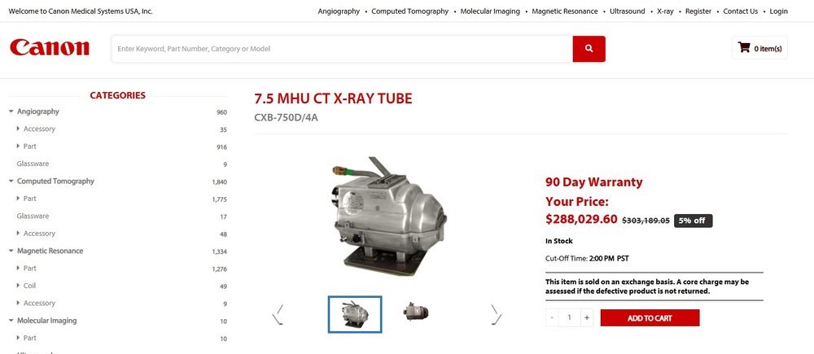Image resolution: width=814 pixels, height=354 pixels.
Task: Open the shopping cart icon
Action: (x=744, y=48)
